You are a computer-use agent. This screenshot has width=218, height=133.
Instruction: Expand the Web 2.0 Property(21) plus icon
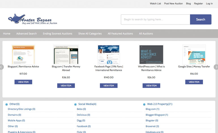pos(144,104)
